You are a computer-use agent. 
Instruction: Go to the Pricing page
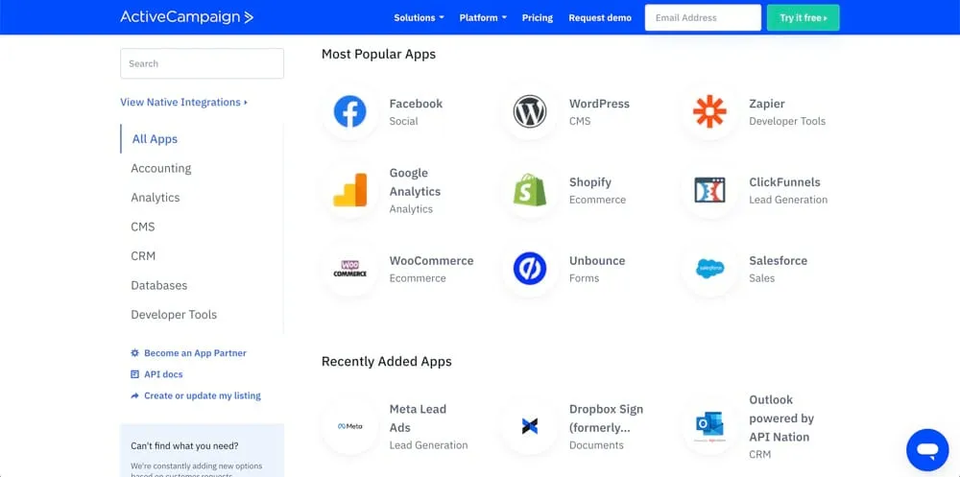coord(537,17)
